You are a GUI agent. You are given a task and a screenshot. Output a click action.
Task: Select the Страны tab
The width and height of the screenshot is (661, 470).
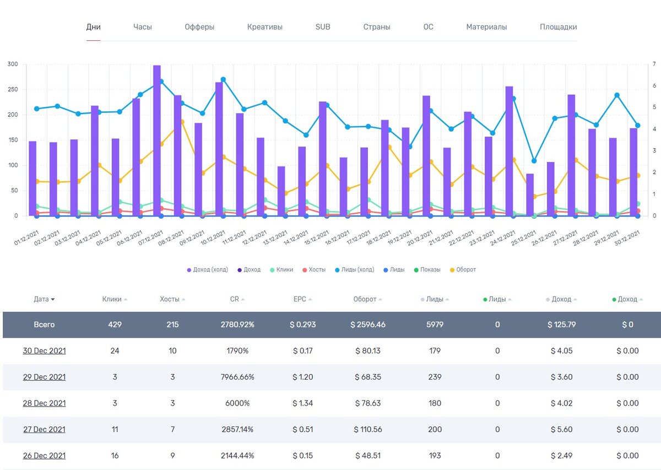(377, 26)
